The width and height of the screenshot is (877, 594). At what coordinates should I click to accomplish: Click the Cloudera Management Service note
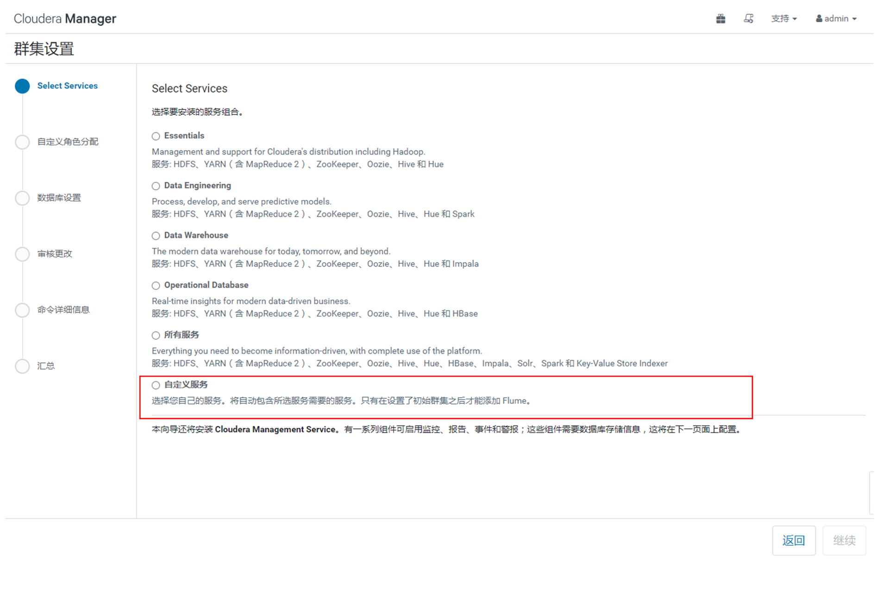tap(447, 430)
